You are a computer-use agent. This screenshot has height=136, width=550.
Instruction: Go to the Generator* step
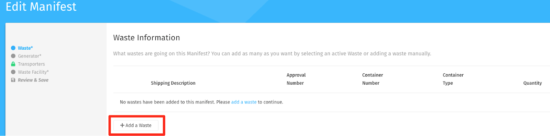click(30, 56)
